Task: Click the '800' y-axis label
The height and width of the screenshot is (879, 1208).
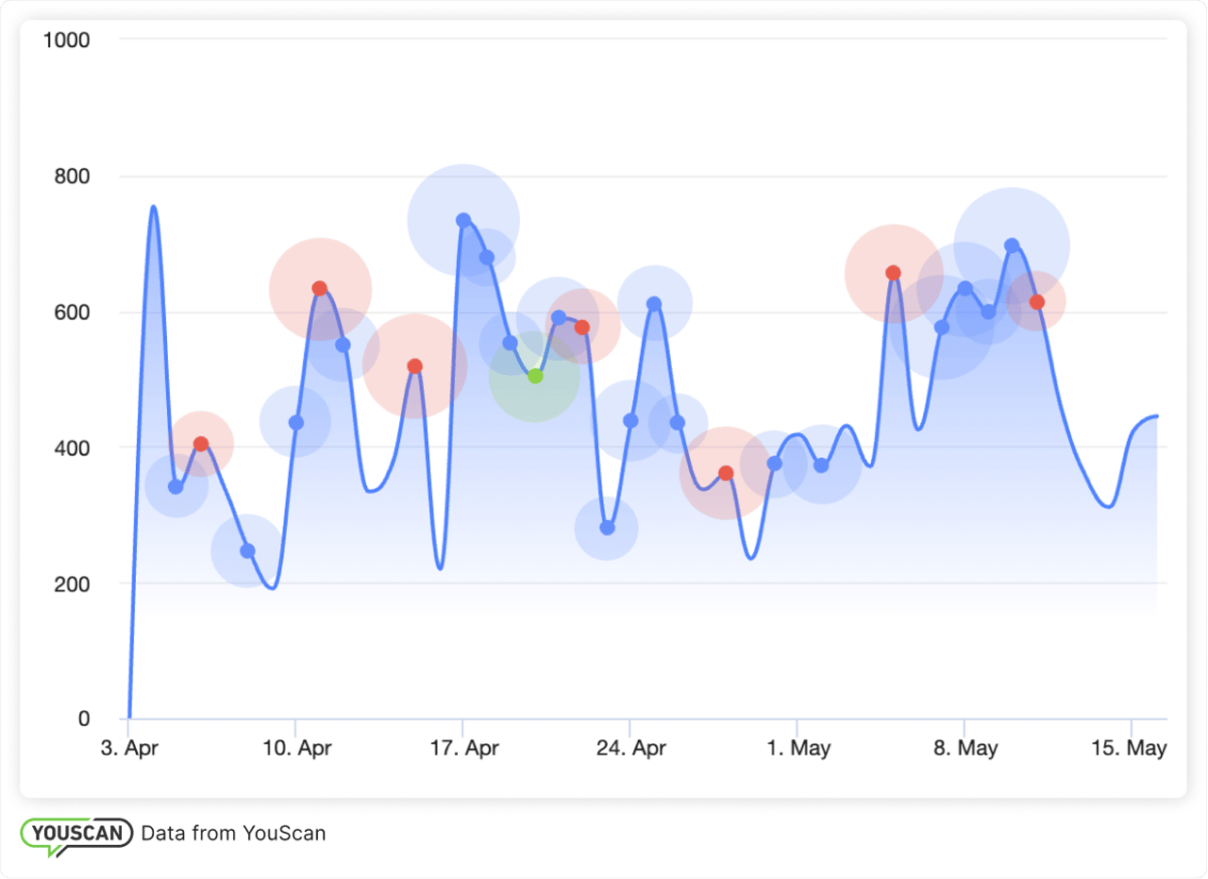Action: click(x=71, y=177)
